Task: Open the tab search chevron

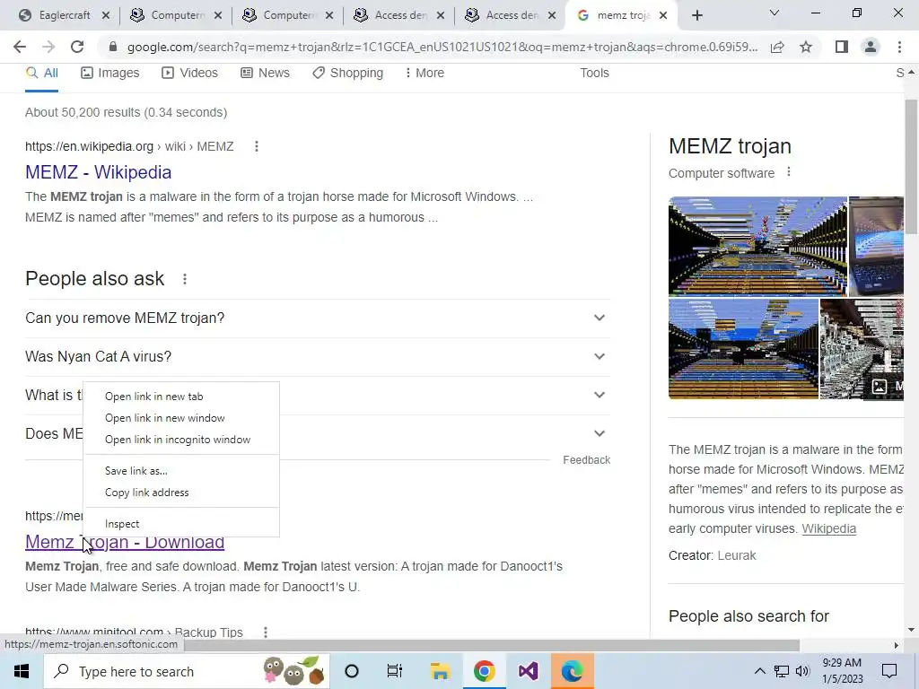Action: 775,13
